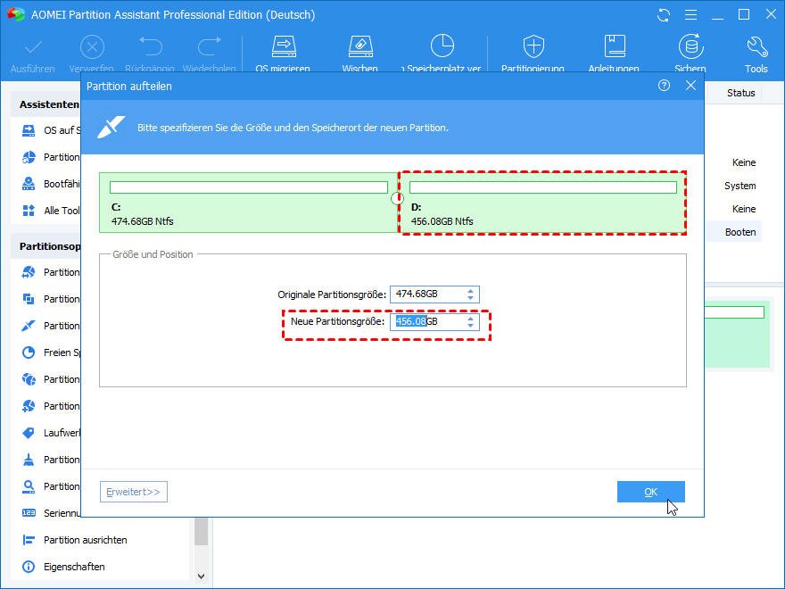Click the Wiederholen redo arrow
785x589 pixels.
tap(210, 46)
